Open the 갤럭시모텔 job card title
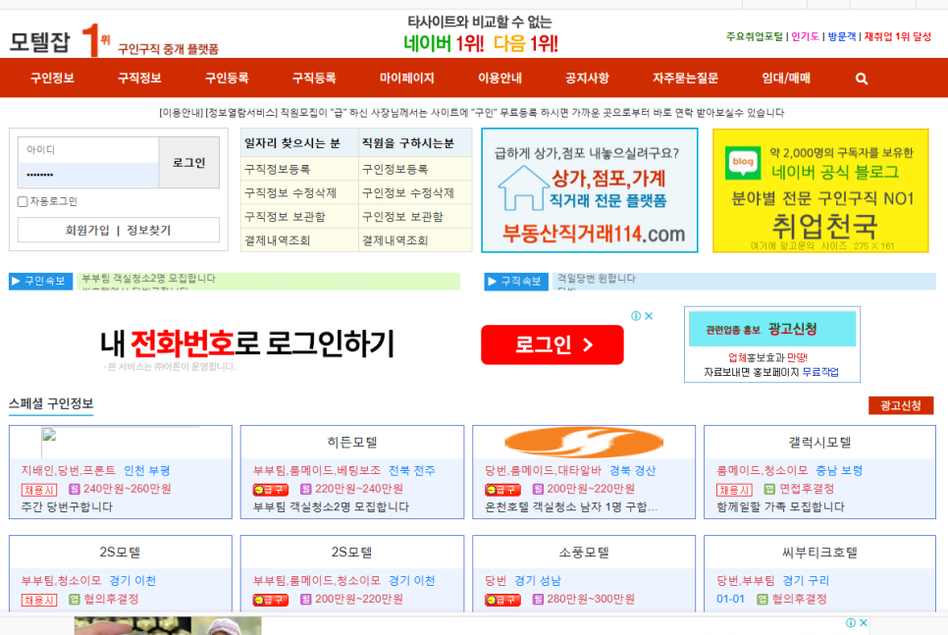The height and width of the screenshot is (635, 948). pos(819,443)
